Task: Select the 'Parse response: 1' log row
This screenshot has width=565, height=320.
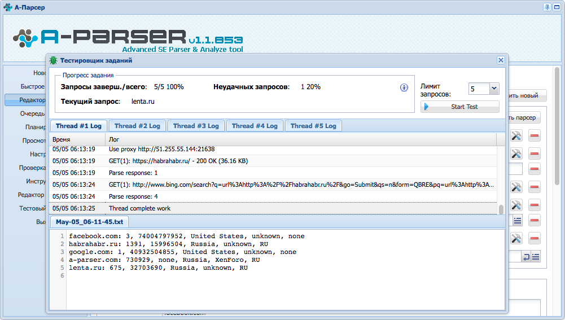Action: [x=273, y=173]
